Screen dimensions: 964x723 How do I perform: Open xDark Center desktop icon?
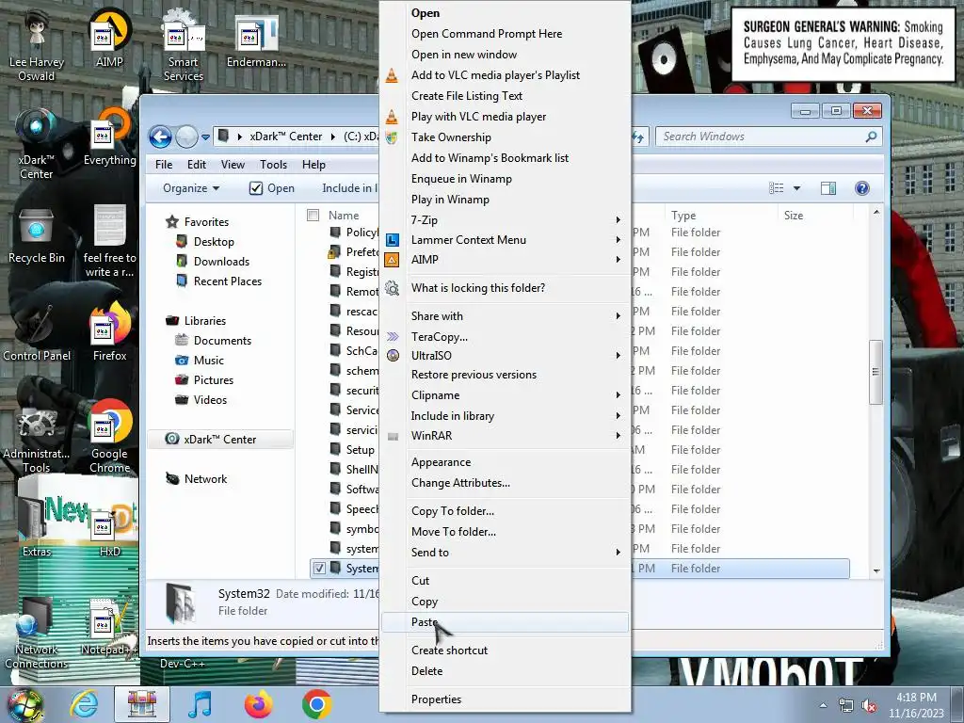(x=37, y=143)
